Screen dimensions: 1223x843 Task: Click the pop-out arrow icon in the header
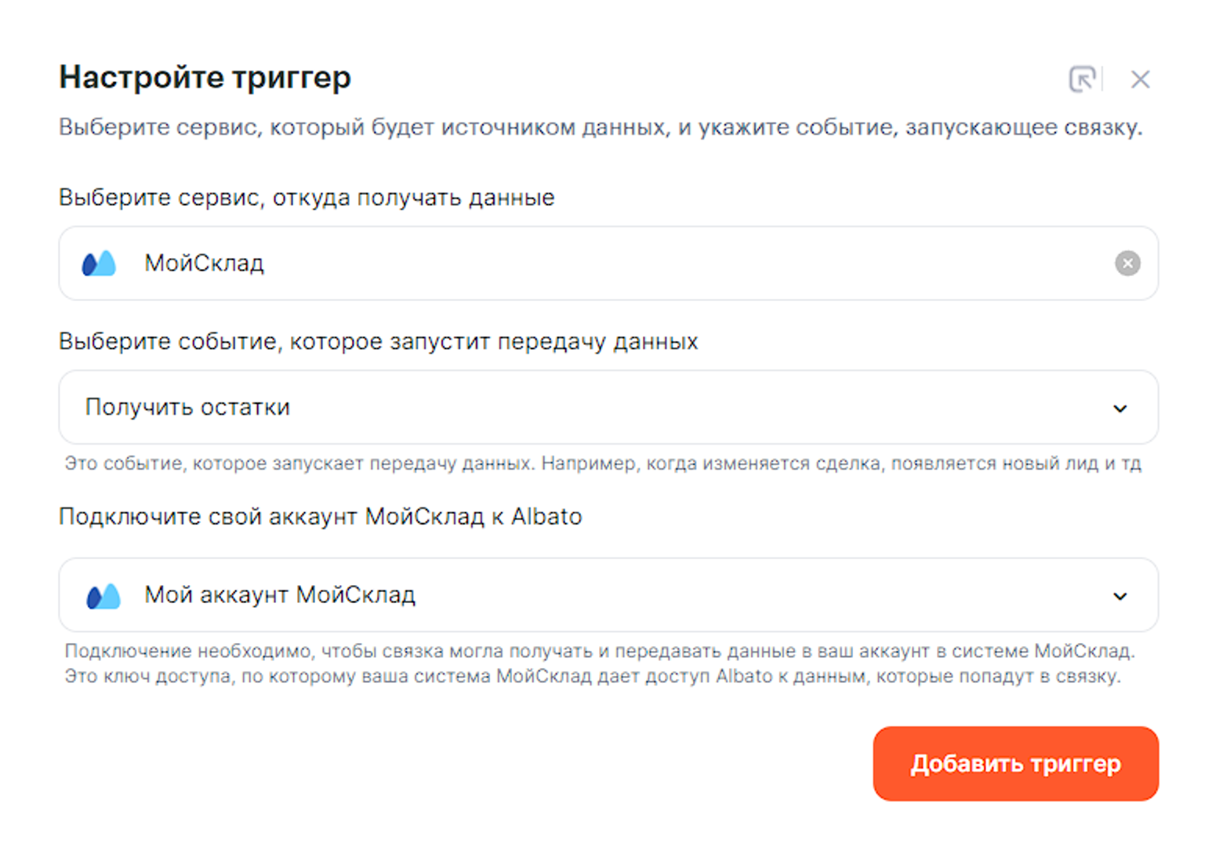pyautogui.click(x=1082, y=79)
